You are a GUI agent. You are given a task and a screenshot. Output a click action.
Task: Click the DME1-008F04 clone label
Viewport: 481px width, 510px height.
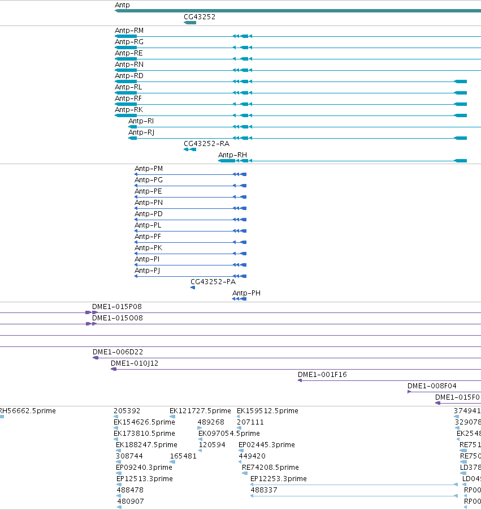[432, 386]
